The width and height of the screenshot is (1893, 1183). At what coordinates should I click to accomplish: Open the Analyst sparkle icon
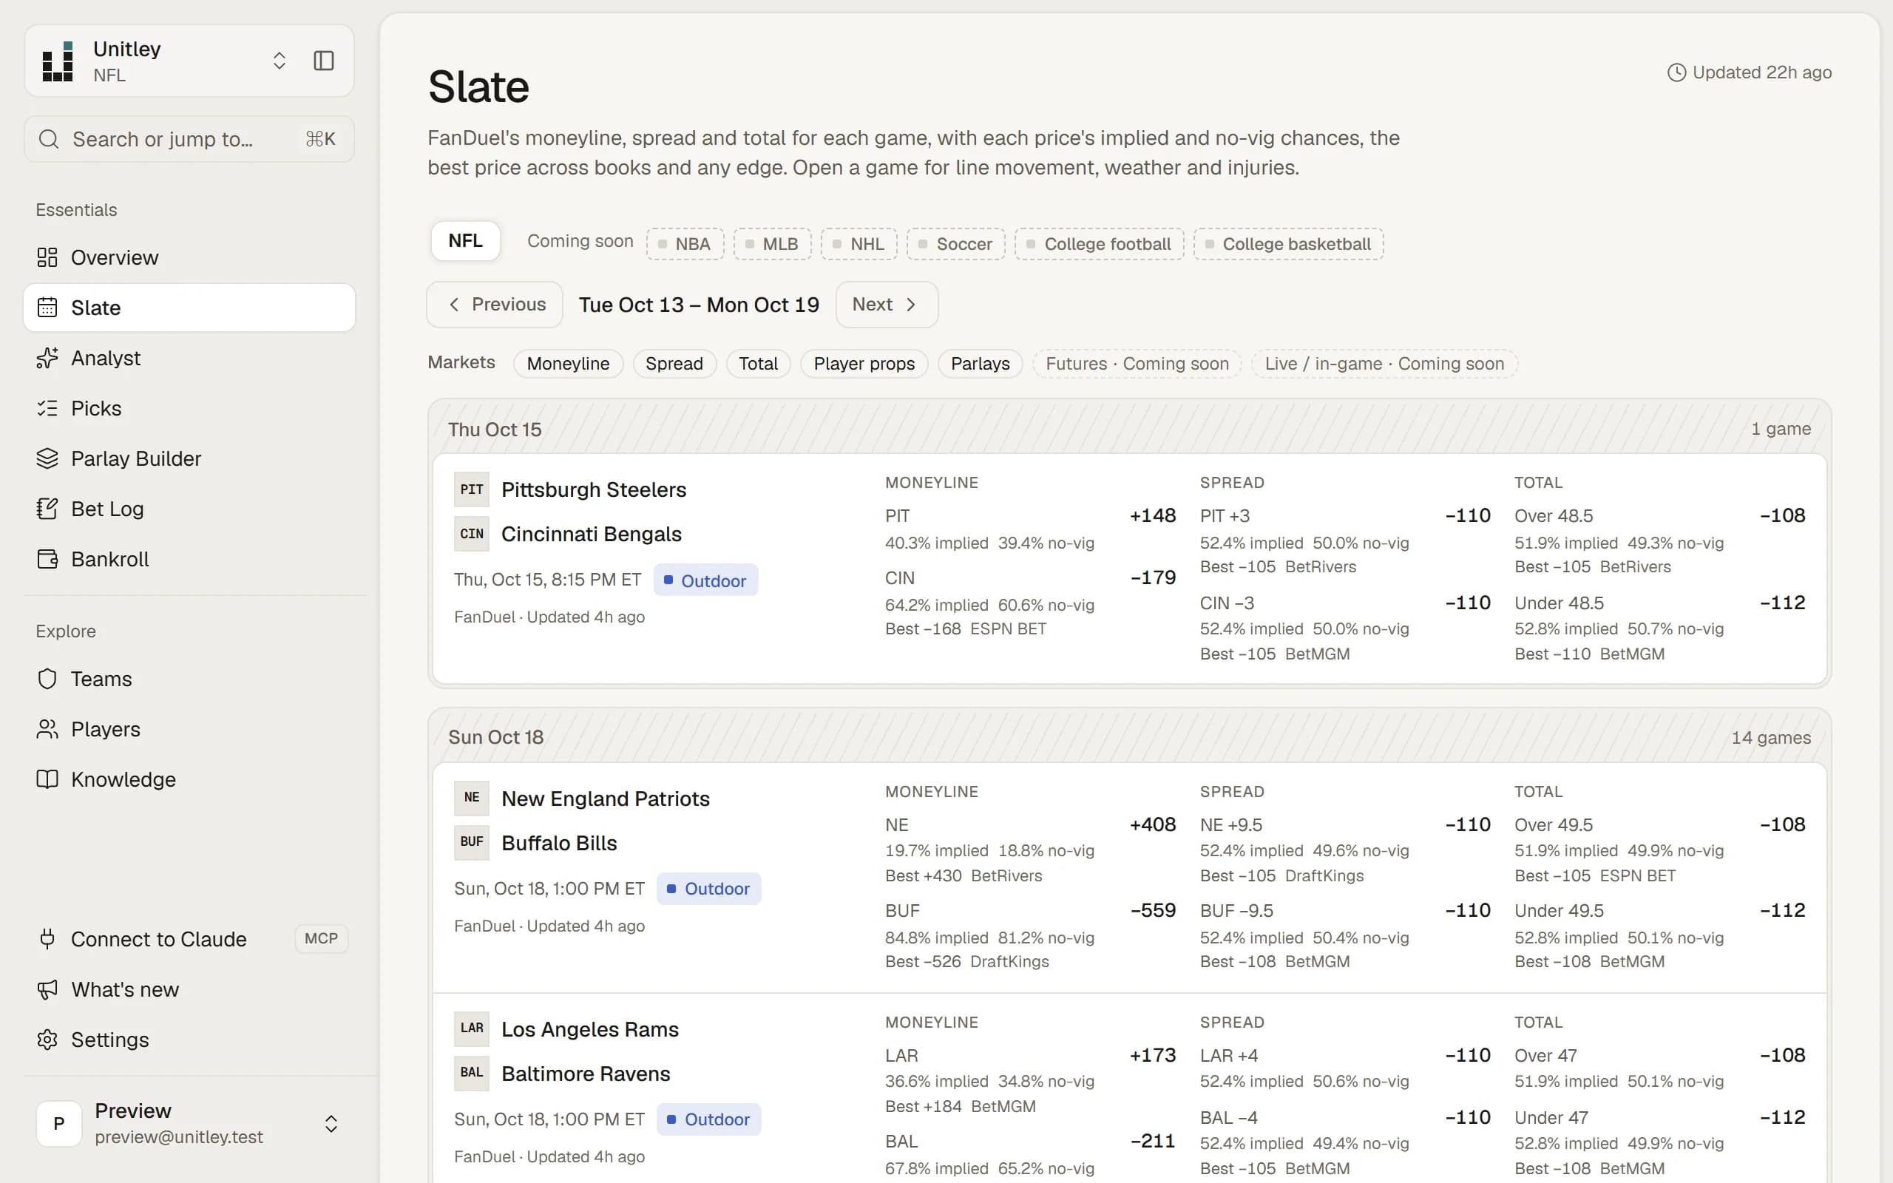point(47,358)
